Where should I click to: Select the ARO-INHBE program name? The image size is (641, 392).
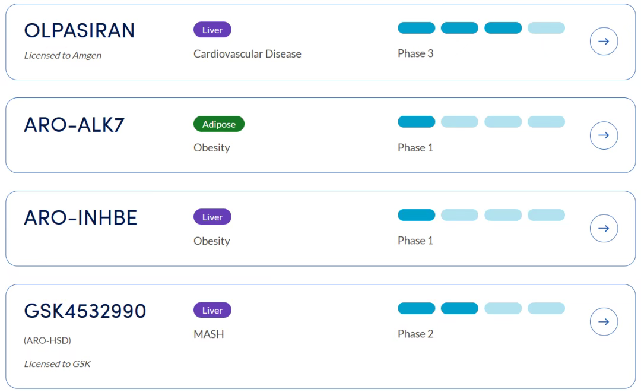pyautogui.click(x=80, y=218)
